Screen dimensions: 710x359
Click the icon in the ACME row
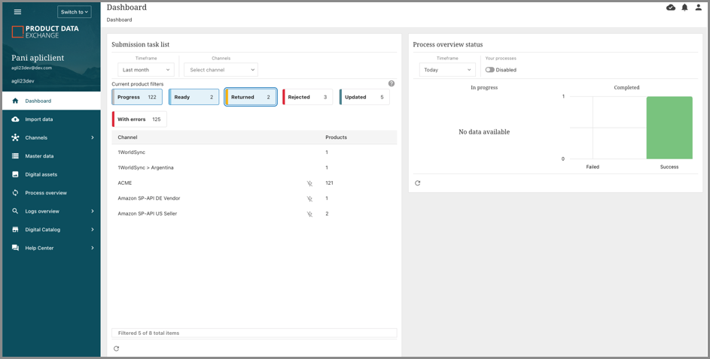pos(309,183)
